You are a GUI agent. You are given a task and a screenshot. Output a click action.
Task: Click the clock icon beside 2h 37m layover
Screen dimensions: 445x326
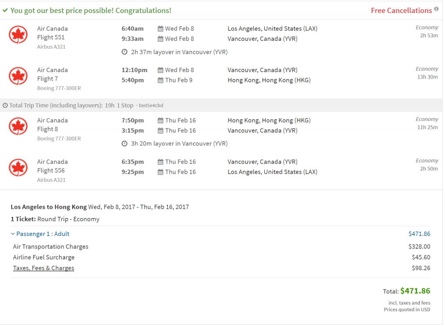[x=124, y=52]
